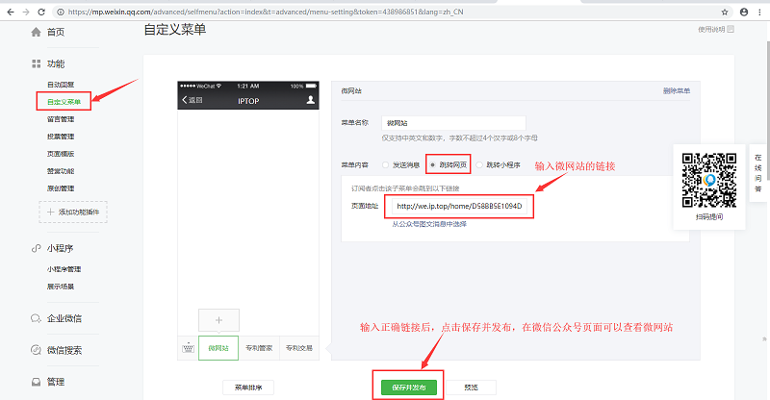Image resolution: width=770 pixels, height=400 pixels.
Task: Bookmark the page with the star icon
Action: pyautogui.click(x=726, y=11)
